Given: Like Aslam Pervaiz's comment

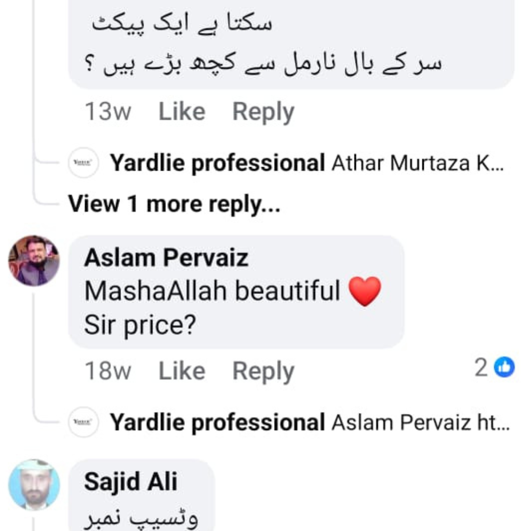Looking at the screenshot, I should click(181, 371).
